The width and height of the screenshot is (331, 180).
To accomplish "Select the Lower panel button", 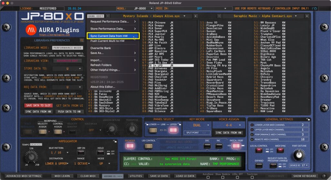I will [x=153, y=130].
